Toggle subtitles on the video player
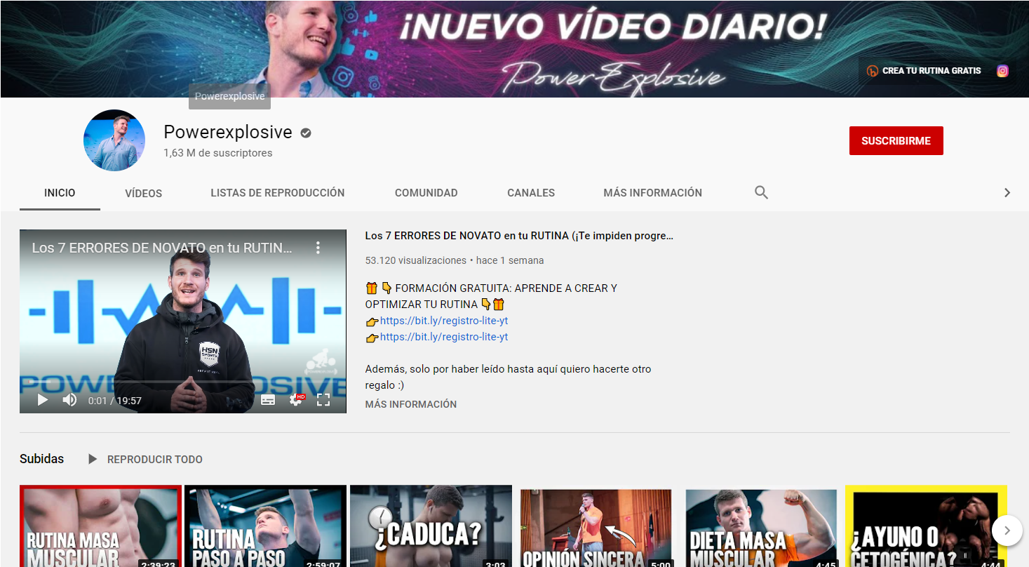This screenshot has width=1029, height=567. pos(268,400)
